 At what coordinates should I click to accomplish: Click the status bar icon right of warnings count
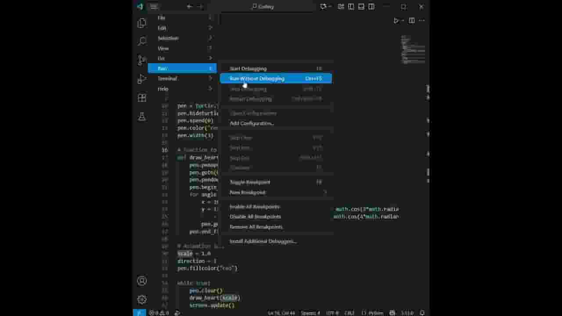(177, 313)
